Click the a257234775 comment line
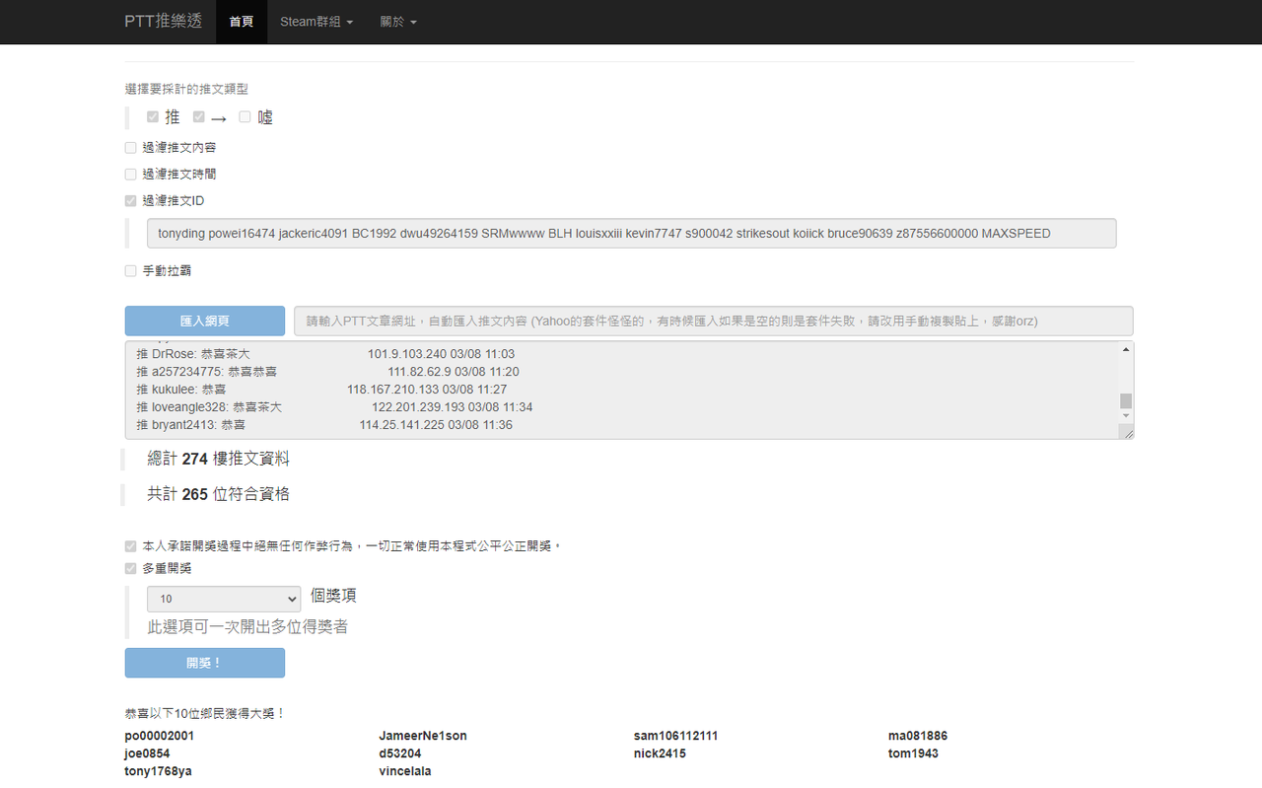Image resolution: width=1262 pixels, height=788 pixels. coord(327,372)
